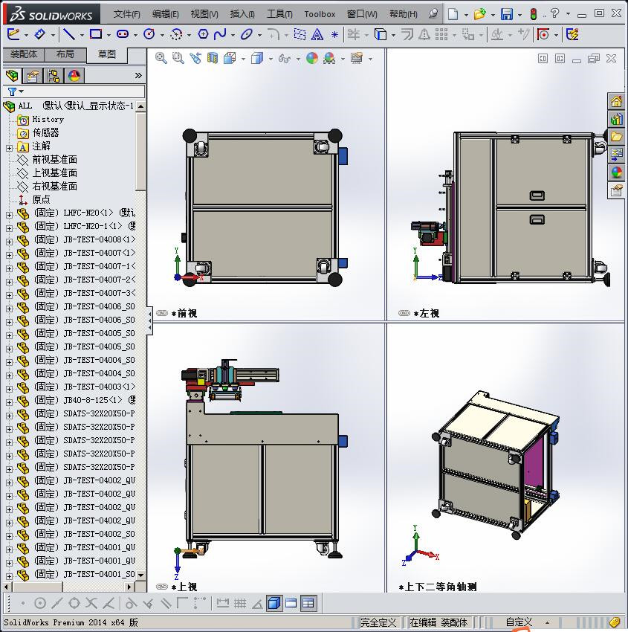Open the Line tool dropdown arrow
This screenshot has height=632, width=628.
click(82, 36)
